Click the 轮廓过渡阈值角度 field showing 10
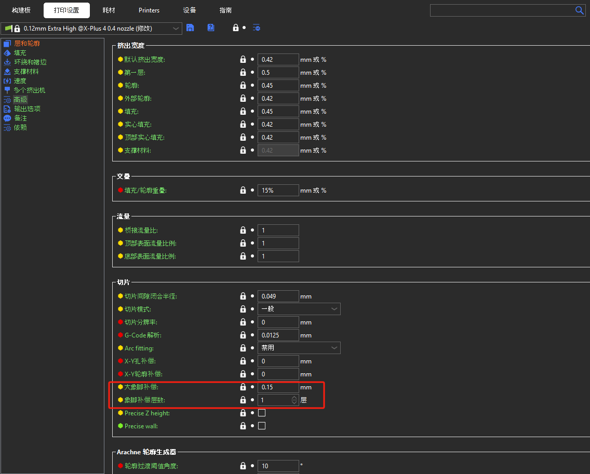Screen dimensions: 590x474 pyautogui.click(x=278, y=466)
